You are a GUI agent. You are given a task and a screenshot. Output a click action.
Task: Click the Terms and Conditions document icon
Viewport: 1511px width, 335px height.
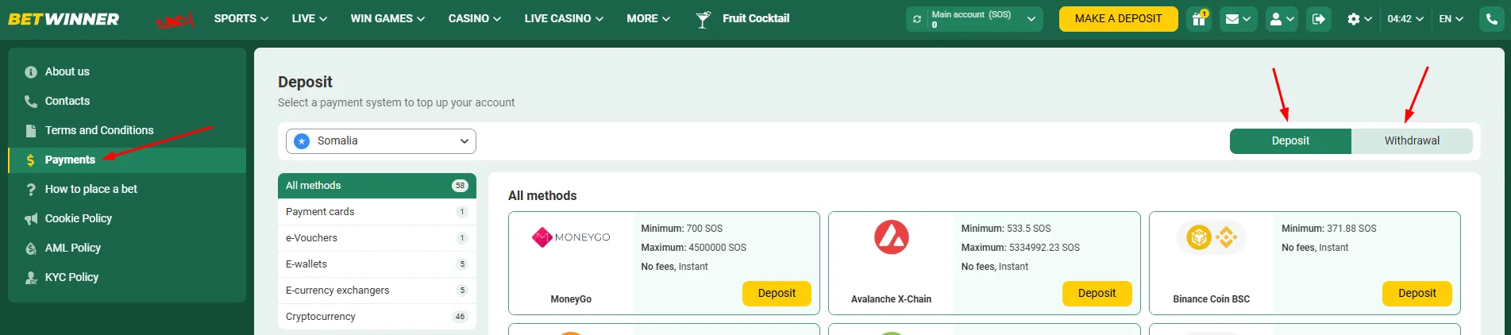point(31,131)
